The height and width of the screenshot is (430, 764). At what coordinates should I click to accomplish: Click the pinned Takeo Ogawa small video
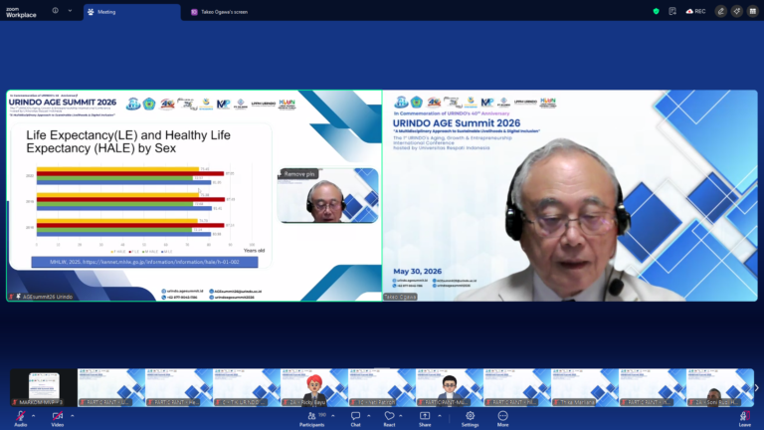point(328,195)
